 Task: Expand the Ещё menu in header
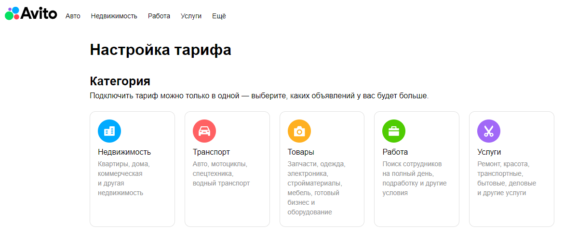click(x=219, y=16)
